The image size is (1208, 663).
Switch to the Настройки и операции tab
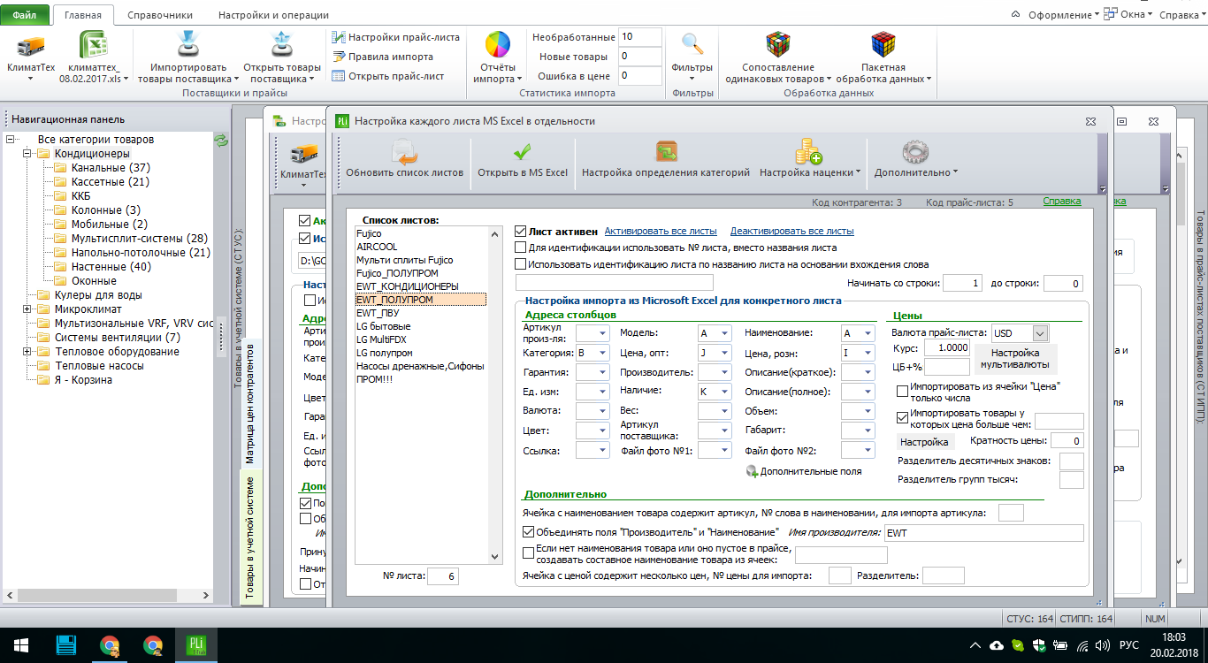[x=273, y=15]
